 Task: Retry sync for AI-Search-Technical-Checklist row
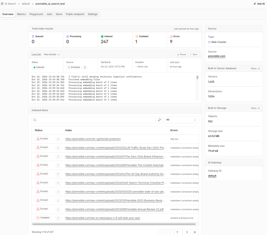[x=58, y=183]
